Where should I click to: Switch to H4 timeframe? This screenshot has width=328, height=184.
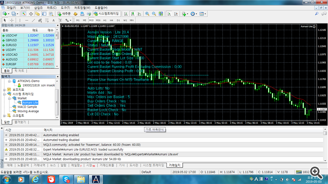click(112, 20)
